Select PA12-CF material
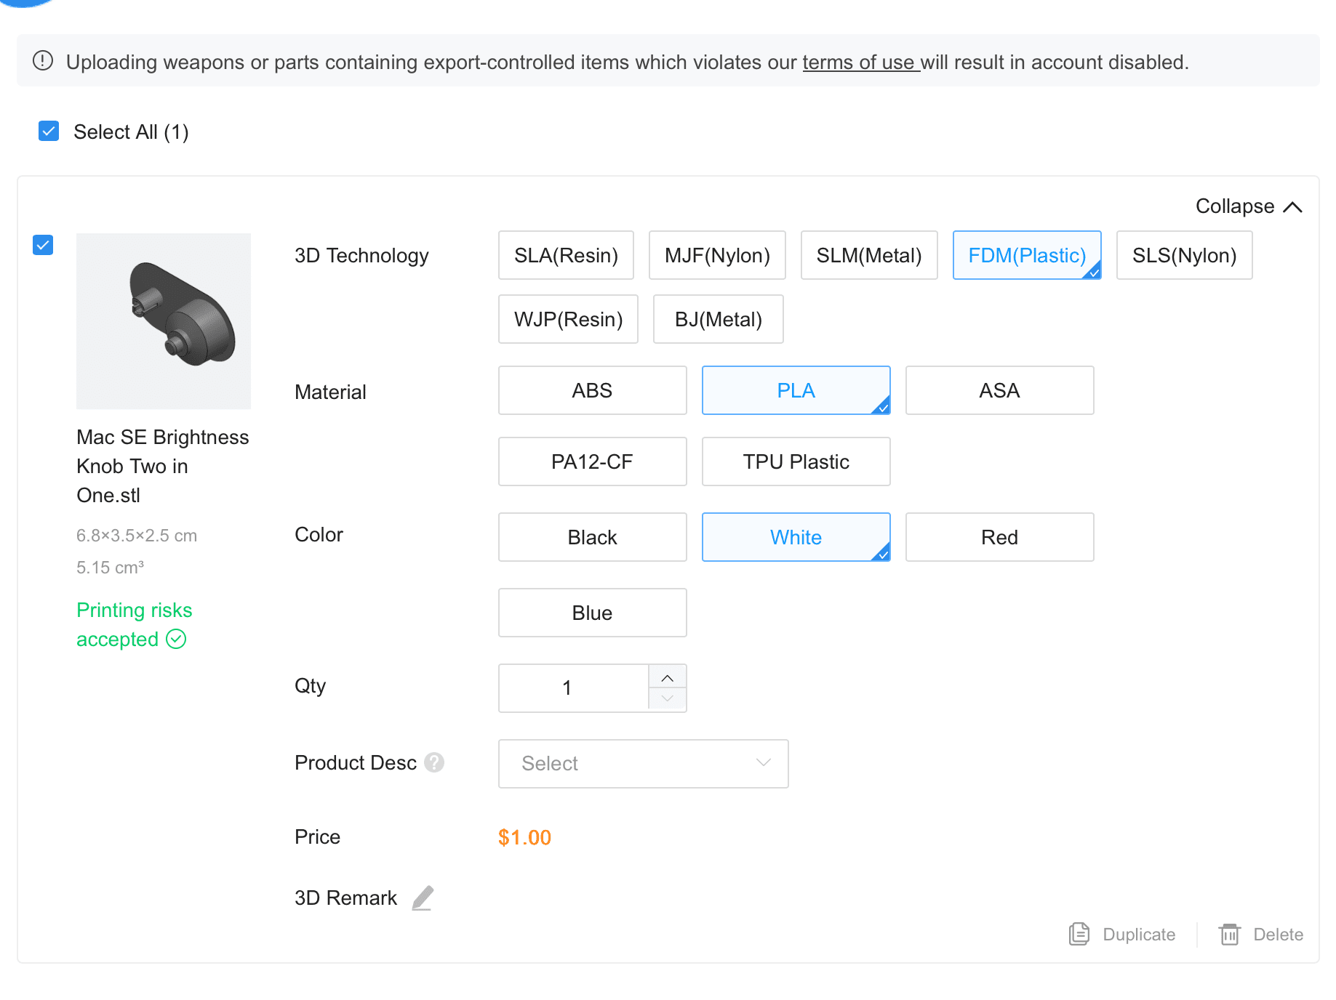 [x=592, y=461]
